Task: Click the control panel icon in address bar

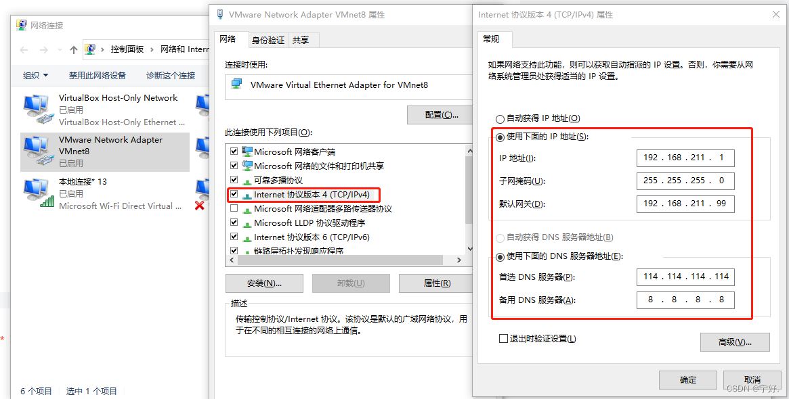Action: [x=91, y=49]
